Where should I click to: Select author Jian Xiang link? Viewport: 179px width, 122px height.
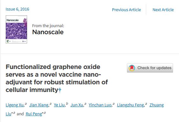[x=39, y=105]
